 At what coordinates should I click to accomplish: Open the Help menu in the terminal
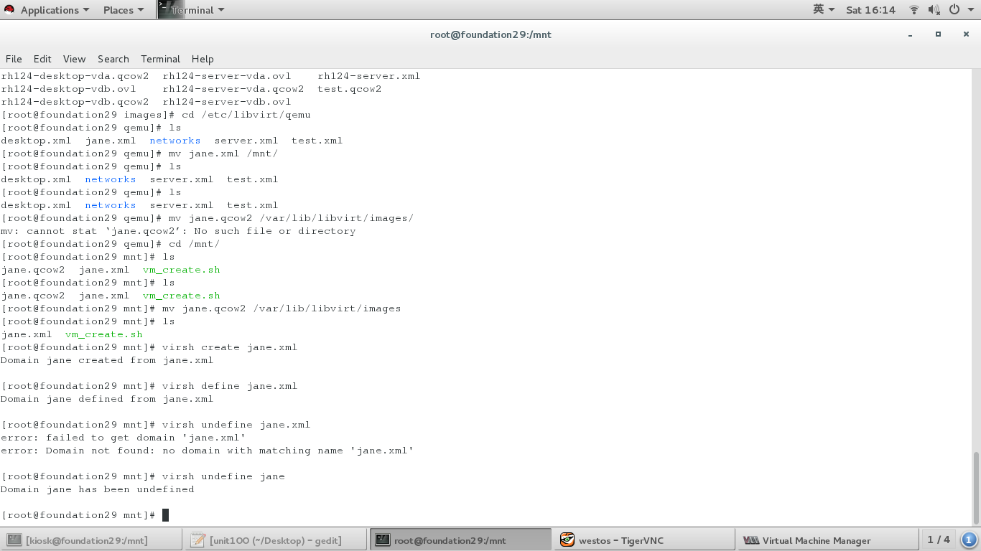tap(203, 59)
